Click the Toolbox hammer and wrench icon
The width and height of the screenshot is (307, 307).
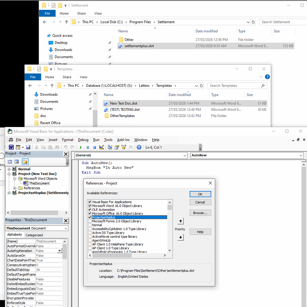pos(131,147)
